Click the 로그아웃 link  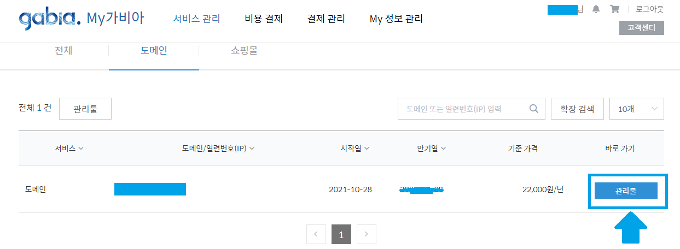649,9
